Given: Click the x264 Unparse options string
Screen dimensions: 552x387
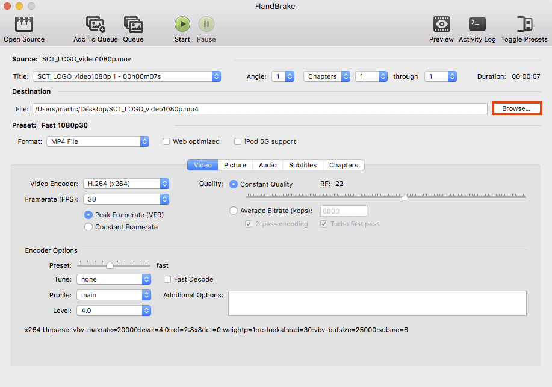Looking at the screenshot, I should tap(217, 330).
